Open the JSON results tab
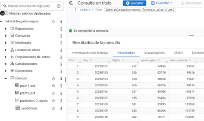 (x=178, y=53)
